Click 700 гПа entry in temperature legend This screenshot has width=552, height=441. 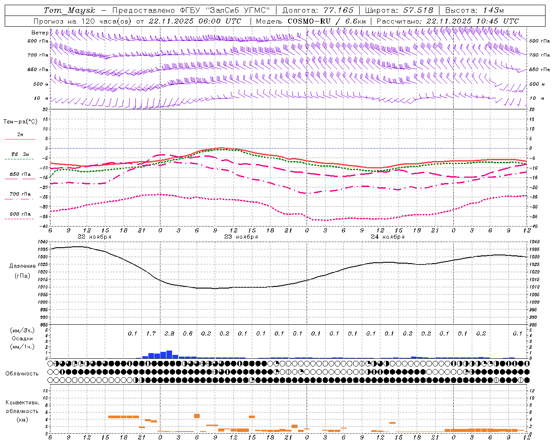pos(20,194)
